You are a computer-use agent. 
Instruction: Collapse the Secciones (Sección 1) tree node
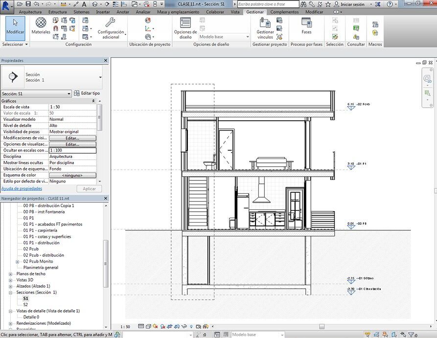coord(11,292)
